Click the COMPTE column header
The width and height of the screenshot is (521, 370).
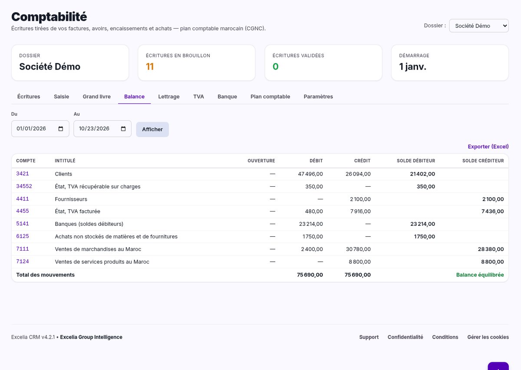coord(26,161)
